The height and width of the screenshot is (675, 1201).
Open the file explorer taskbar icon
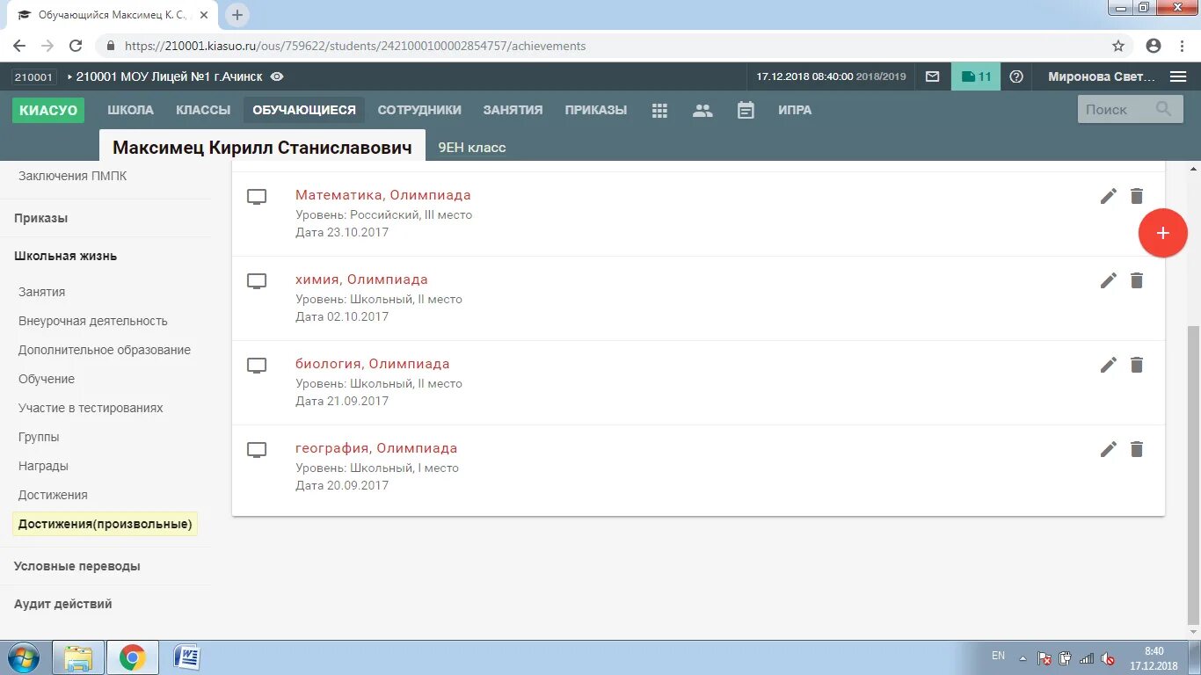click(x=78, y=657)
